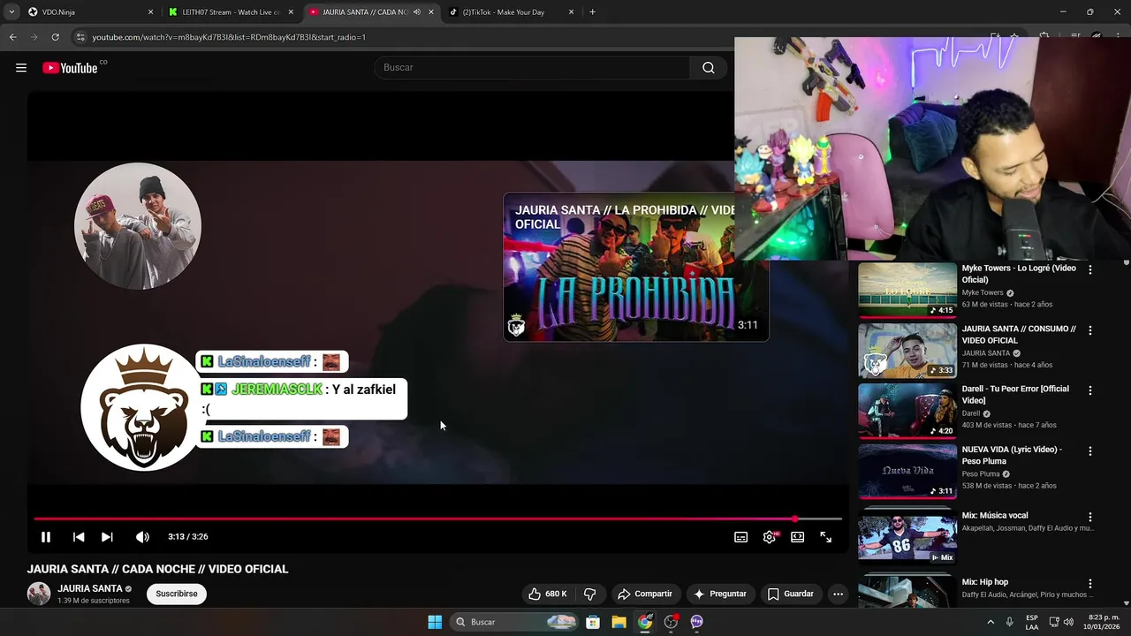Open the tab search dropdown arrow

point(11,12)
